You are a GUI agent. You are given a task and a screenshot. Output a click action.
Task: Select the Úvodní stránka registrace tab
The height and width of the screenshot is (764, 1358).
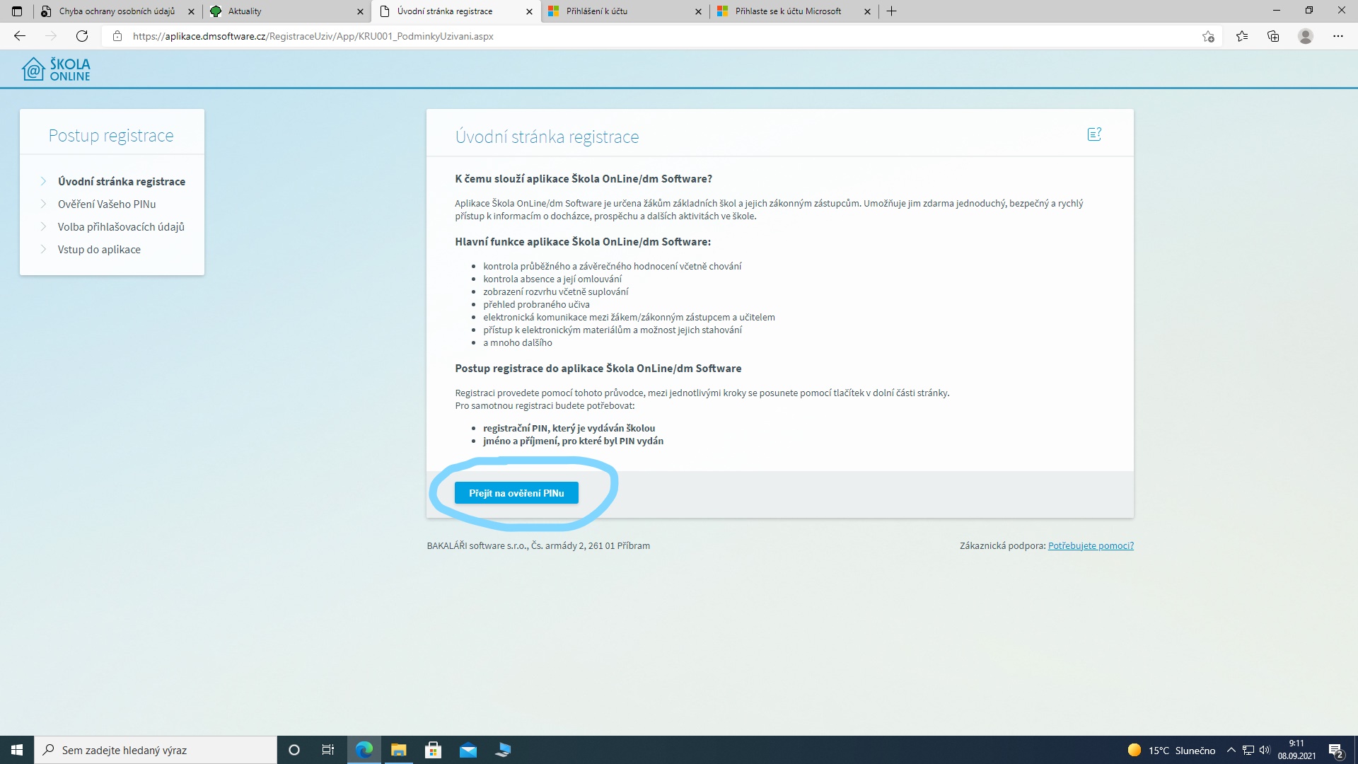click(455, 11)
